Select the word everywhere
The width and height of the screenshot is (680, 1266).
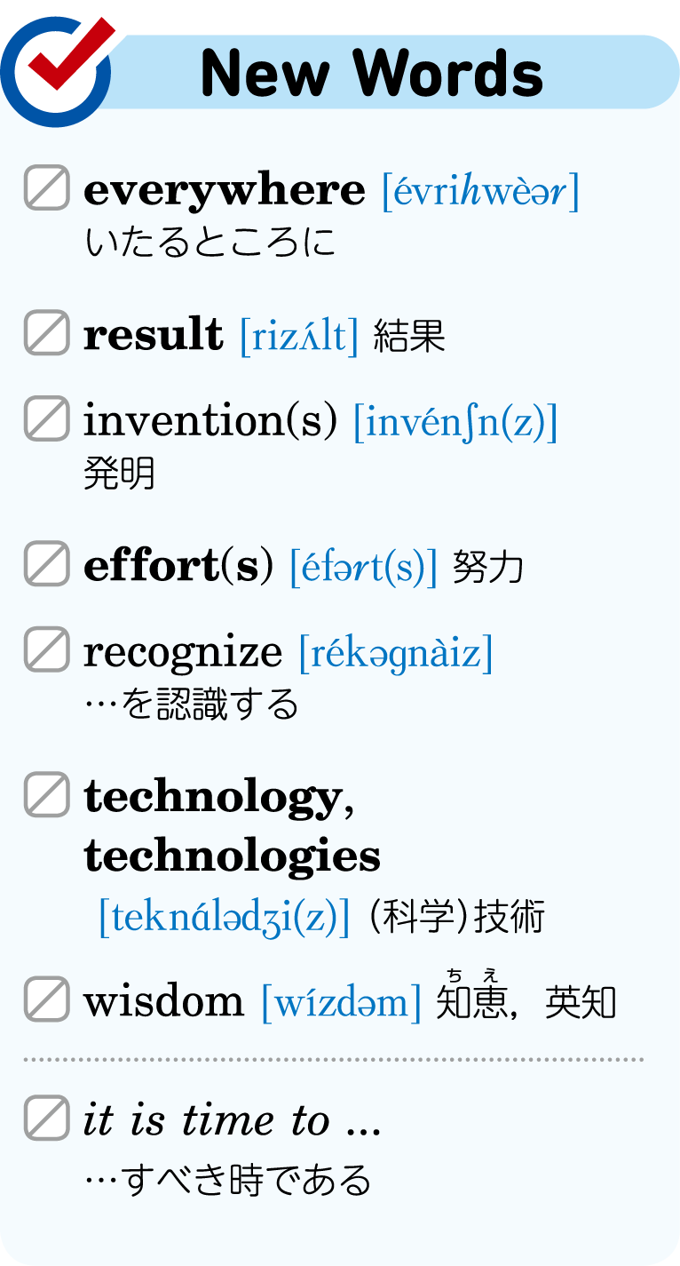[224, 190]
